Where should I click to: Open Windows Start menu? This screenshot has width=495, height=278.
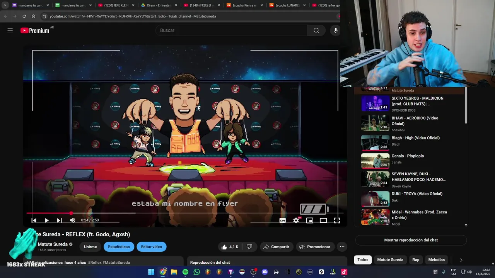(x=151, y=272)
